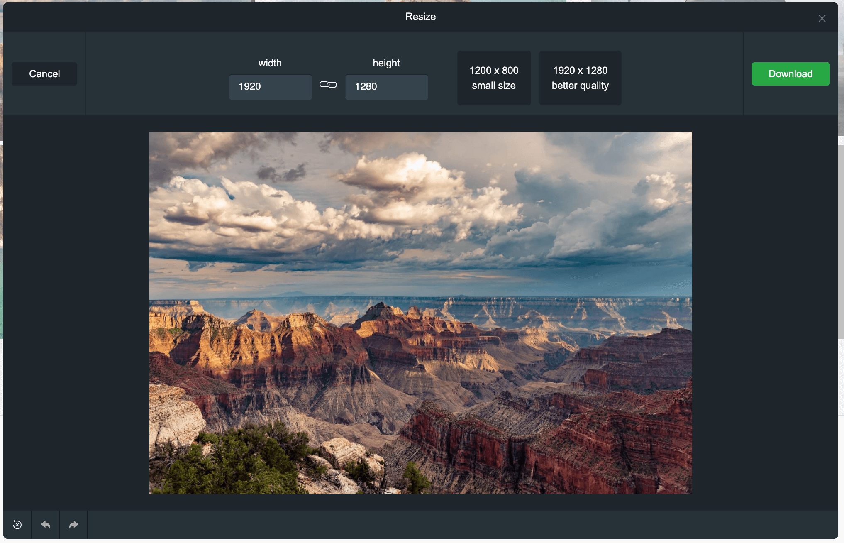Viewport: 844px width, 543px height.
Task: Focus the width input showing 1920
Action: (270, 87)
